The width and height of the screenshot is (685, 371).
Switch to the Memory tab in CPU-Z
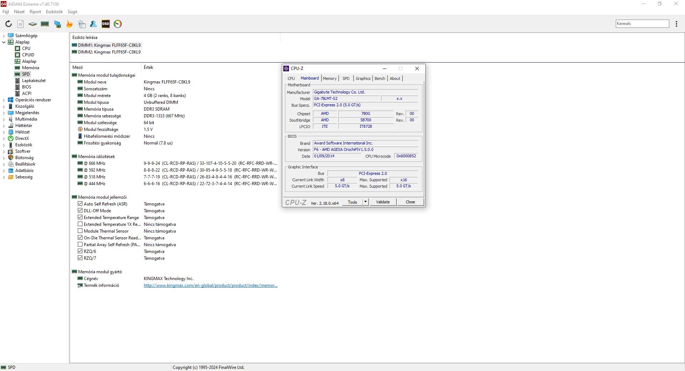point(330,78)
